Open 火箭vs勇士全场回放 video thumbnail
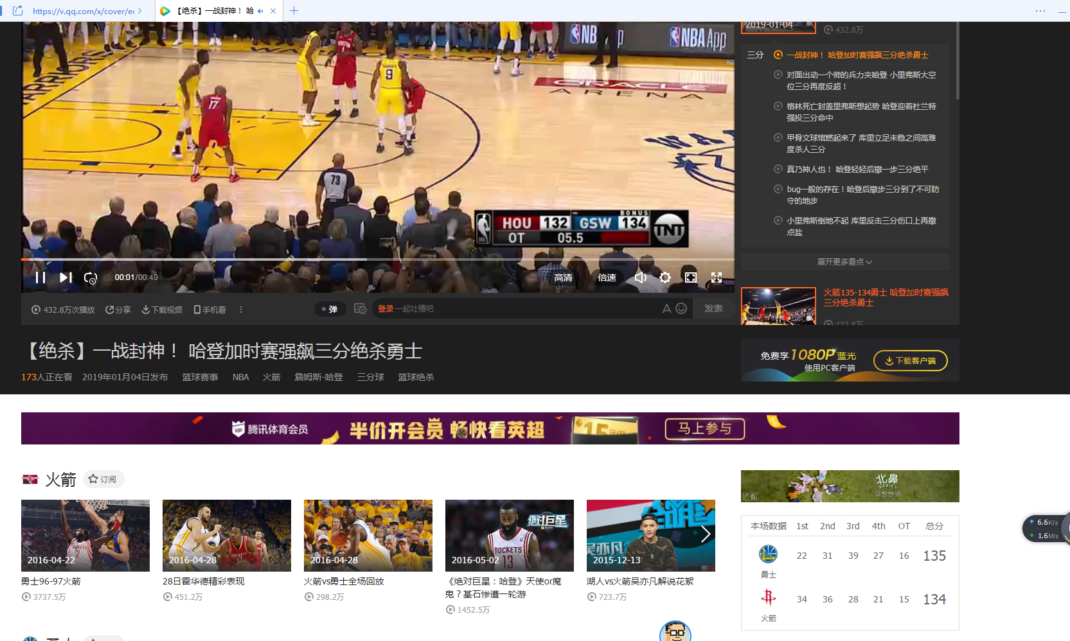This screenshot has width=1070, height=641. [x=368, y=536]
